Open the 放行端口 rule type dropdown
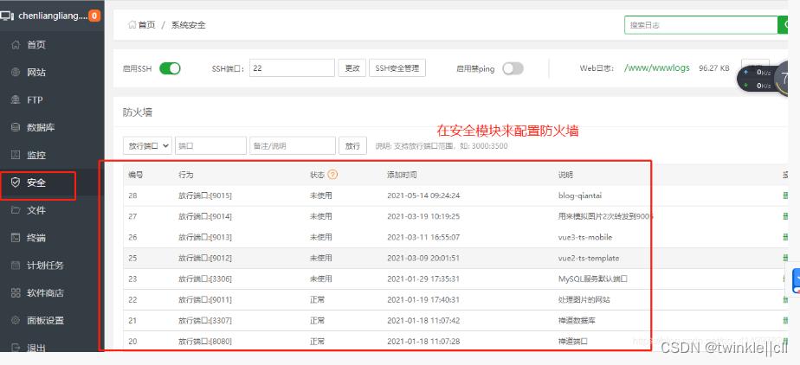This screenshot has width=800, height=365. pyautogui.click(x=147, y=146)
